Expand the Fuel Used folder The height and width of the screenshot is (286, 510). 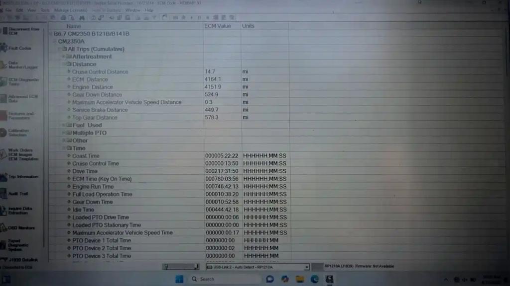pos(64,125)
